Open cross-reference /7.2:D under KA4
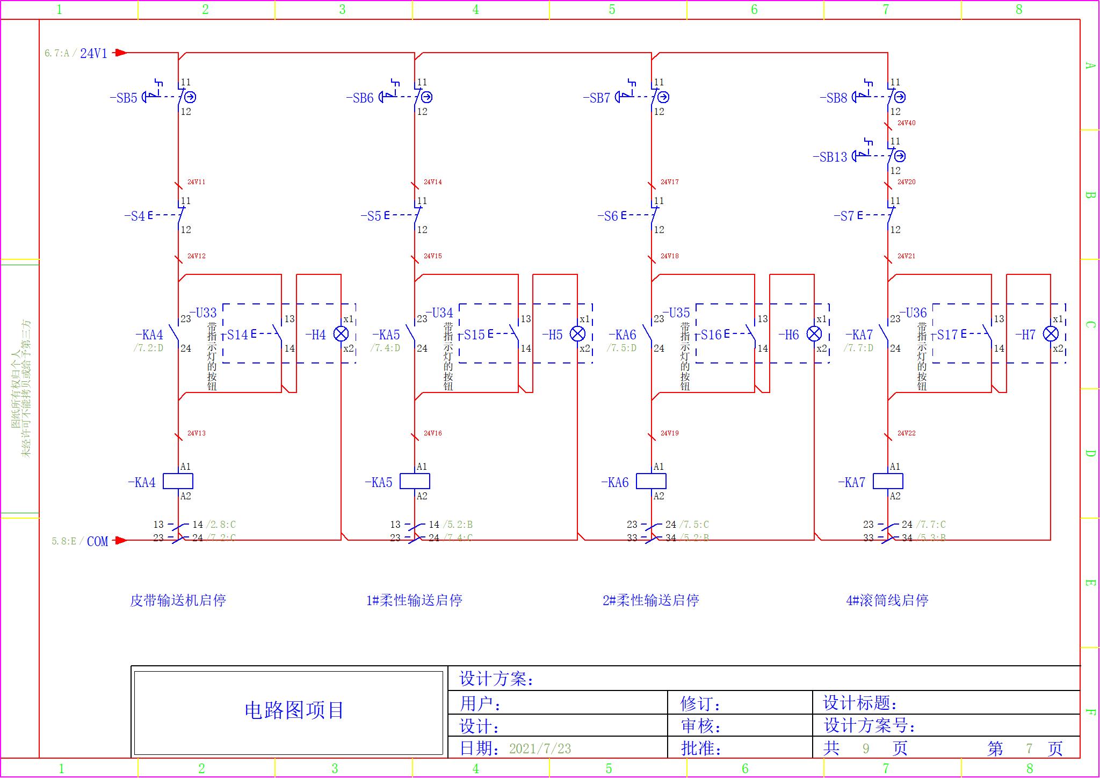This screenshot has height=778, width=1100. (149, 348)
